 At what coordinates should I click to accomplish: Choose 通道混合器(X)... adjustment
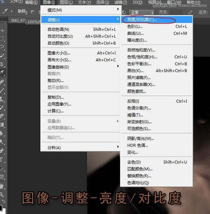click(x=156, y=85)
